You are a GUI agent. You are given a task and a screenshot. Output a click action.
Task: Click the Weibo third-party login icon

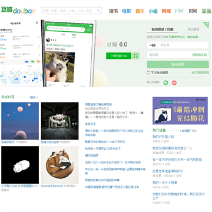174,82
